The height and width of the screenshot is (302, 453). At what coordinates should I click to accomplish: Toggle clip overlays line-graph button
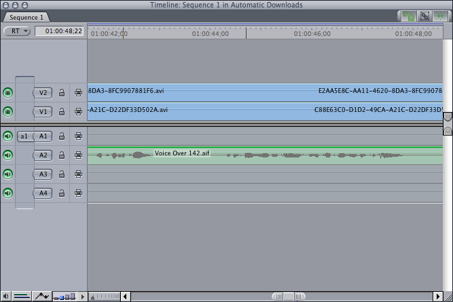pos(42,296)
